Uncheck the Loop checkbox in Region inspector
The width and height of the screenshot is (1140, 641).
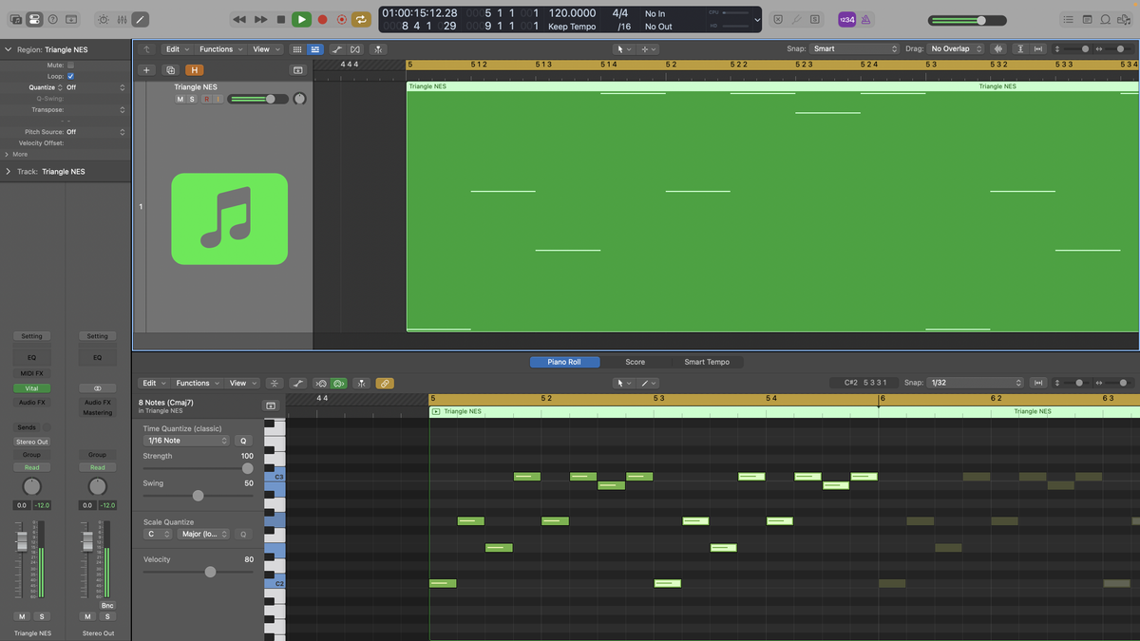click(70, 76)
